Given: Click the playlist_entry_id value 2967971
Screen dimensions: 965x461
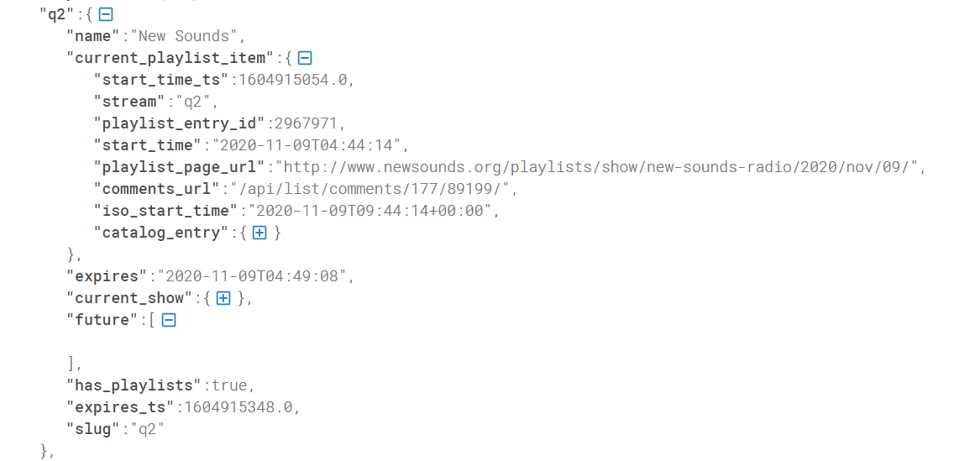Looking at the screenshot, I should 298,123.
